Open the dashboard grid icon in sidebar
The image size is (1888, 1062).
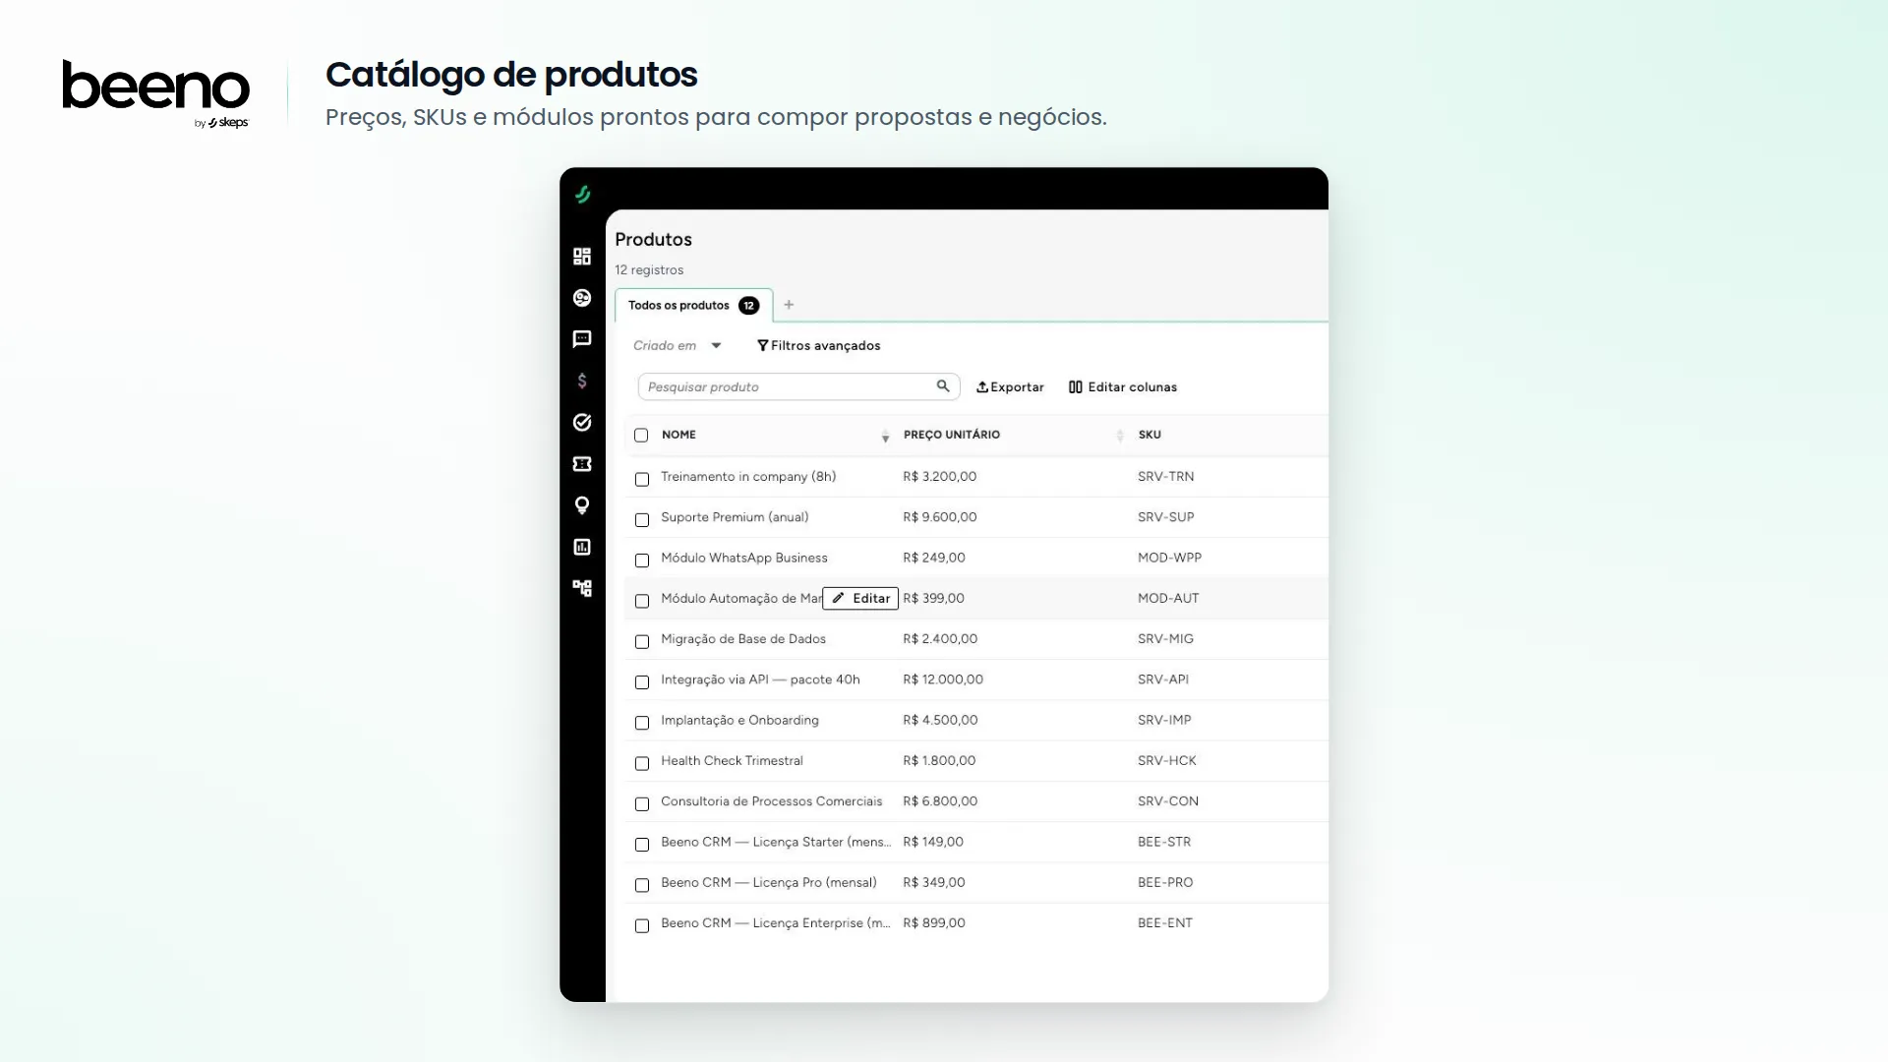click(x=582, y=257)
